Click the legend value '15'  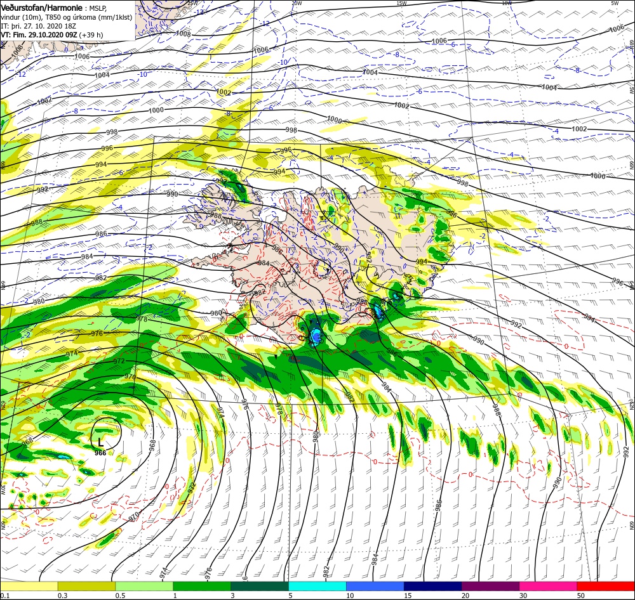pos(408,596)
